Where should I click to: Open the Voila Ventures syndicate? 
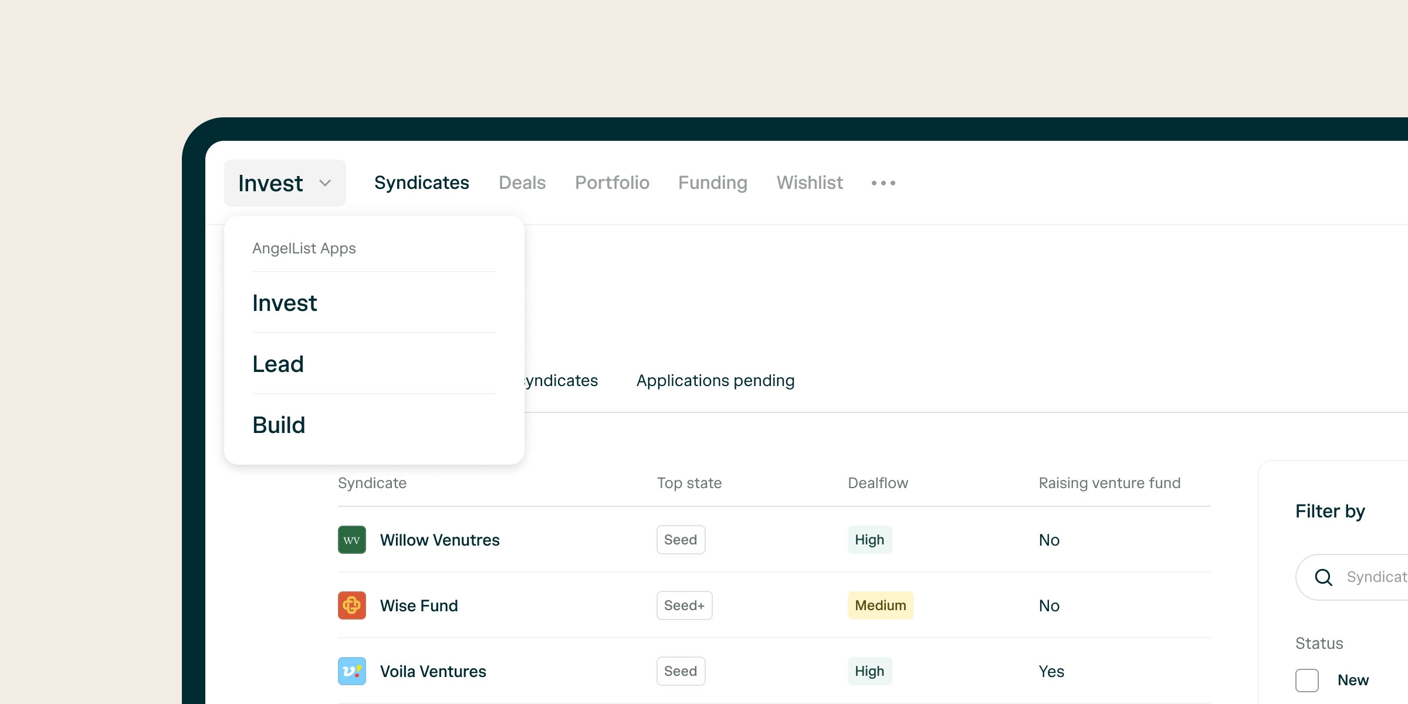(x=433, y=671)
